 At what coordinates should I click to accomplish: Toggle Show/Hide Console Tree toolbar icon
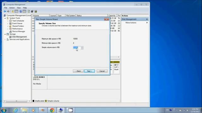(x=16, y=11)
